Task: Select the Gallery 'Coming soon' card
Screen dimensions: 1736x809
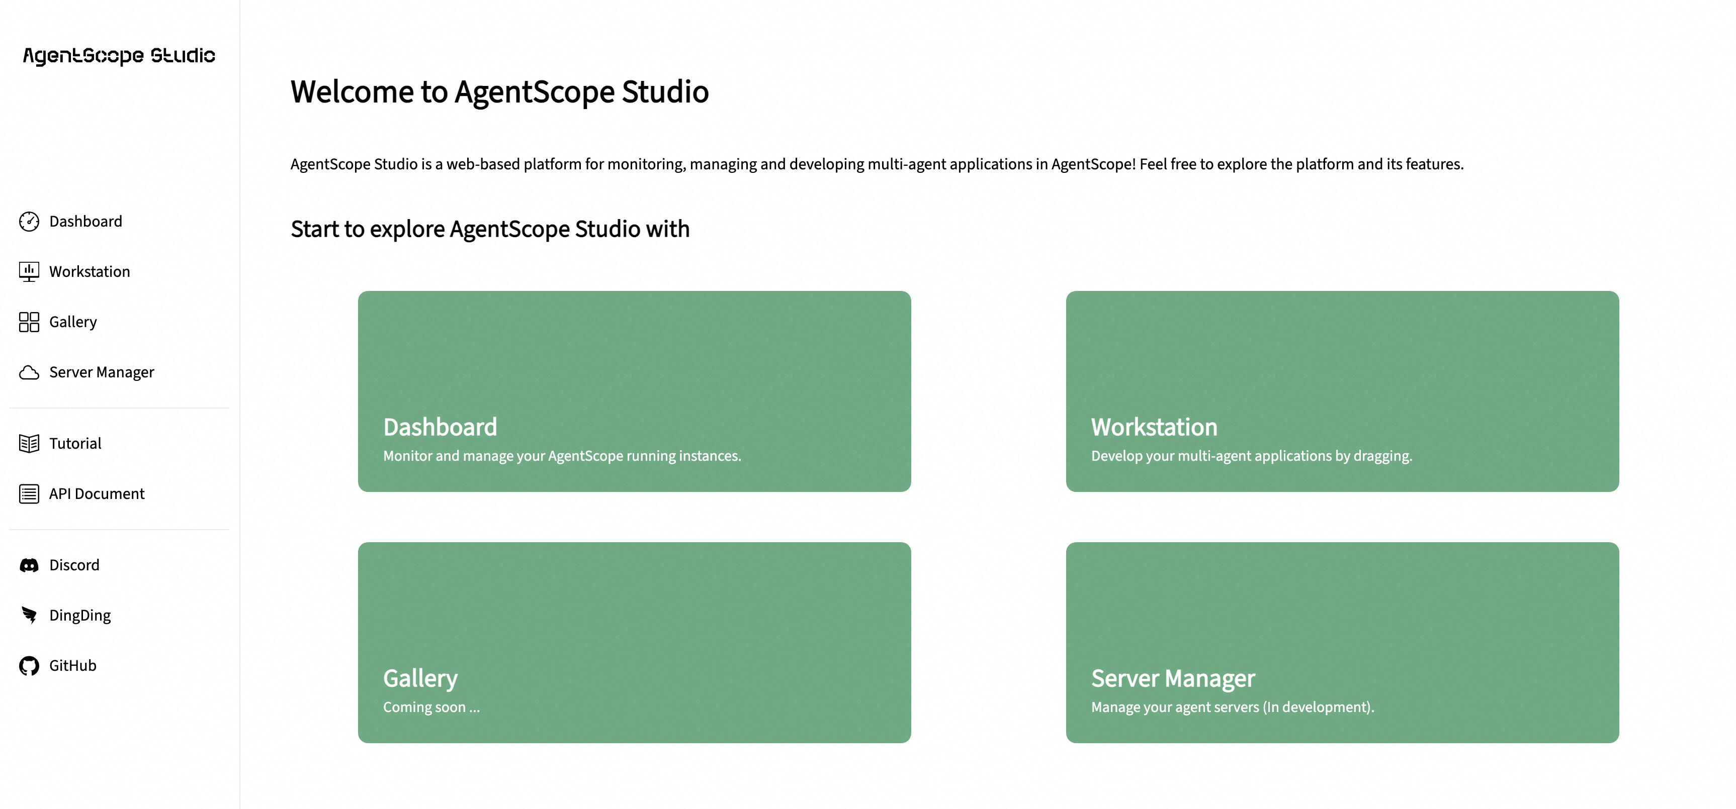Action: coord(634,642)
